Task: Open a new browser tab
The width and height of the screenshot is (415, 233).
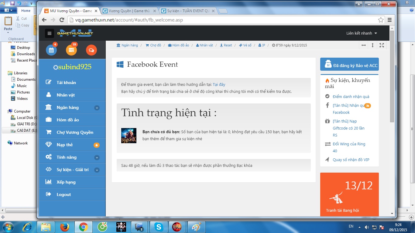Action: click(223, 11)
